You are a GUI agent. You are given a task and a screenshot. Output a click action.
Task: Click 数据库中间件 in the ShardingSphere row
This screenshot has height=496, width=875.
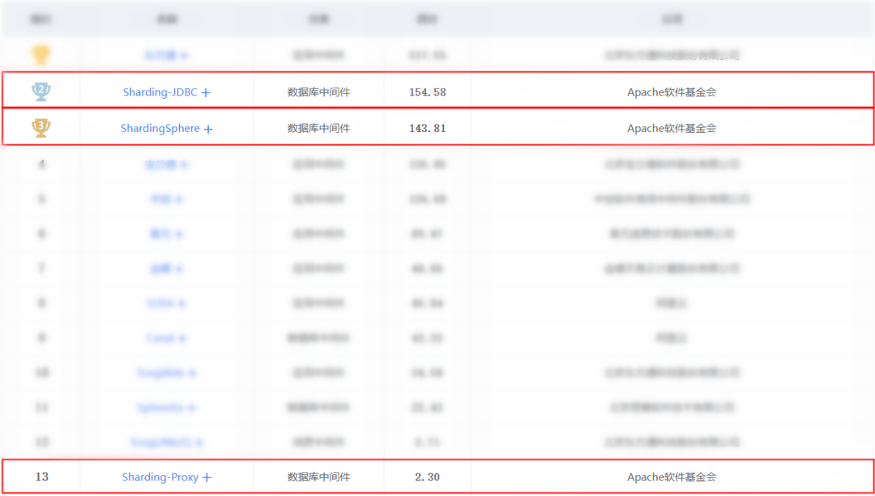[x=318, y=128]
